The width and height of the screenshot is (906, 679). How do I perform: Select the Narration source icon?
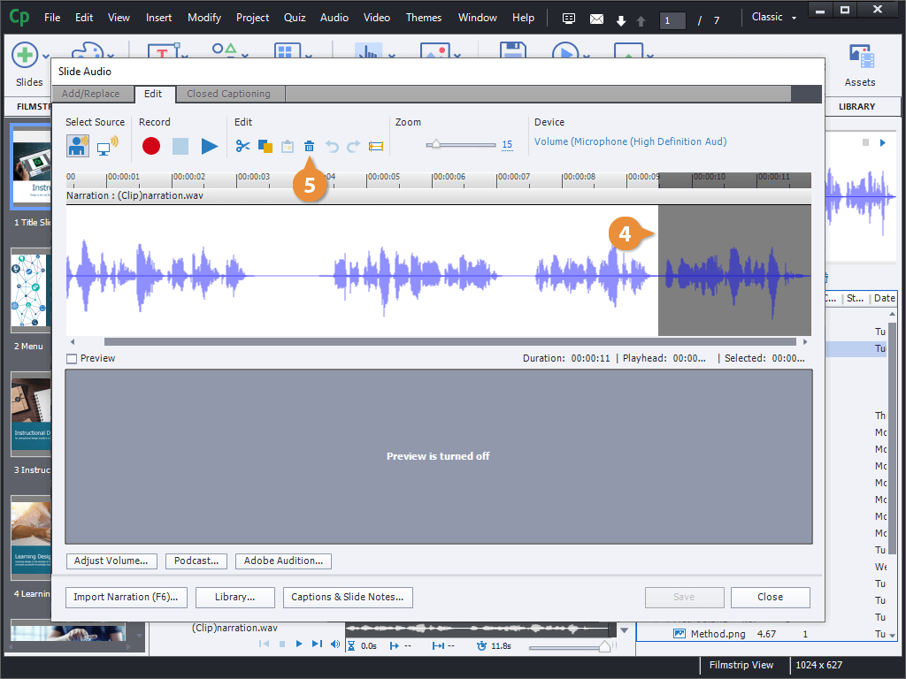[78, 147]
